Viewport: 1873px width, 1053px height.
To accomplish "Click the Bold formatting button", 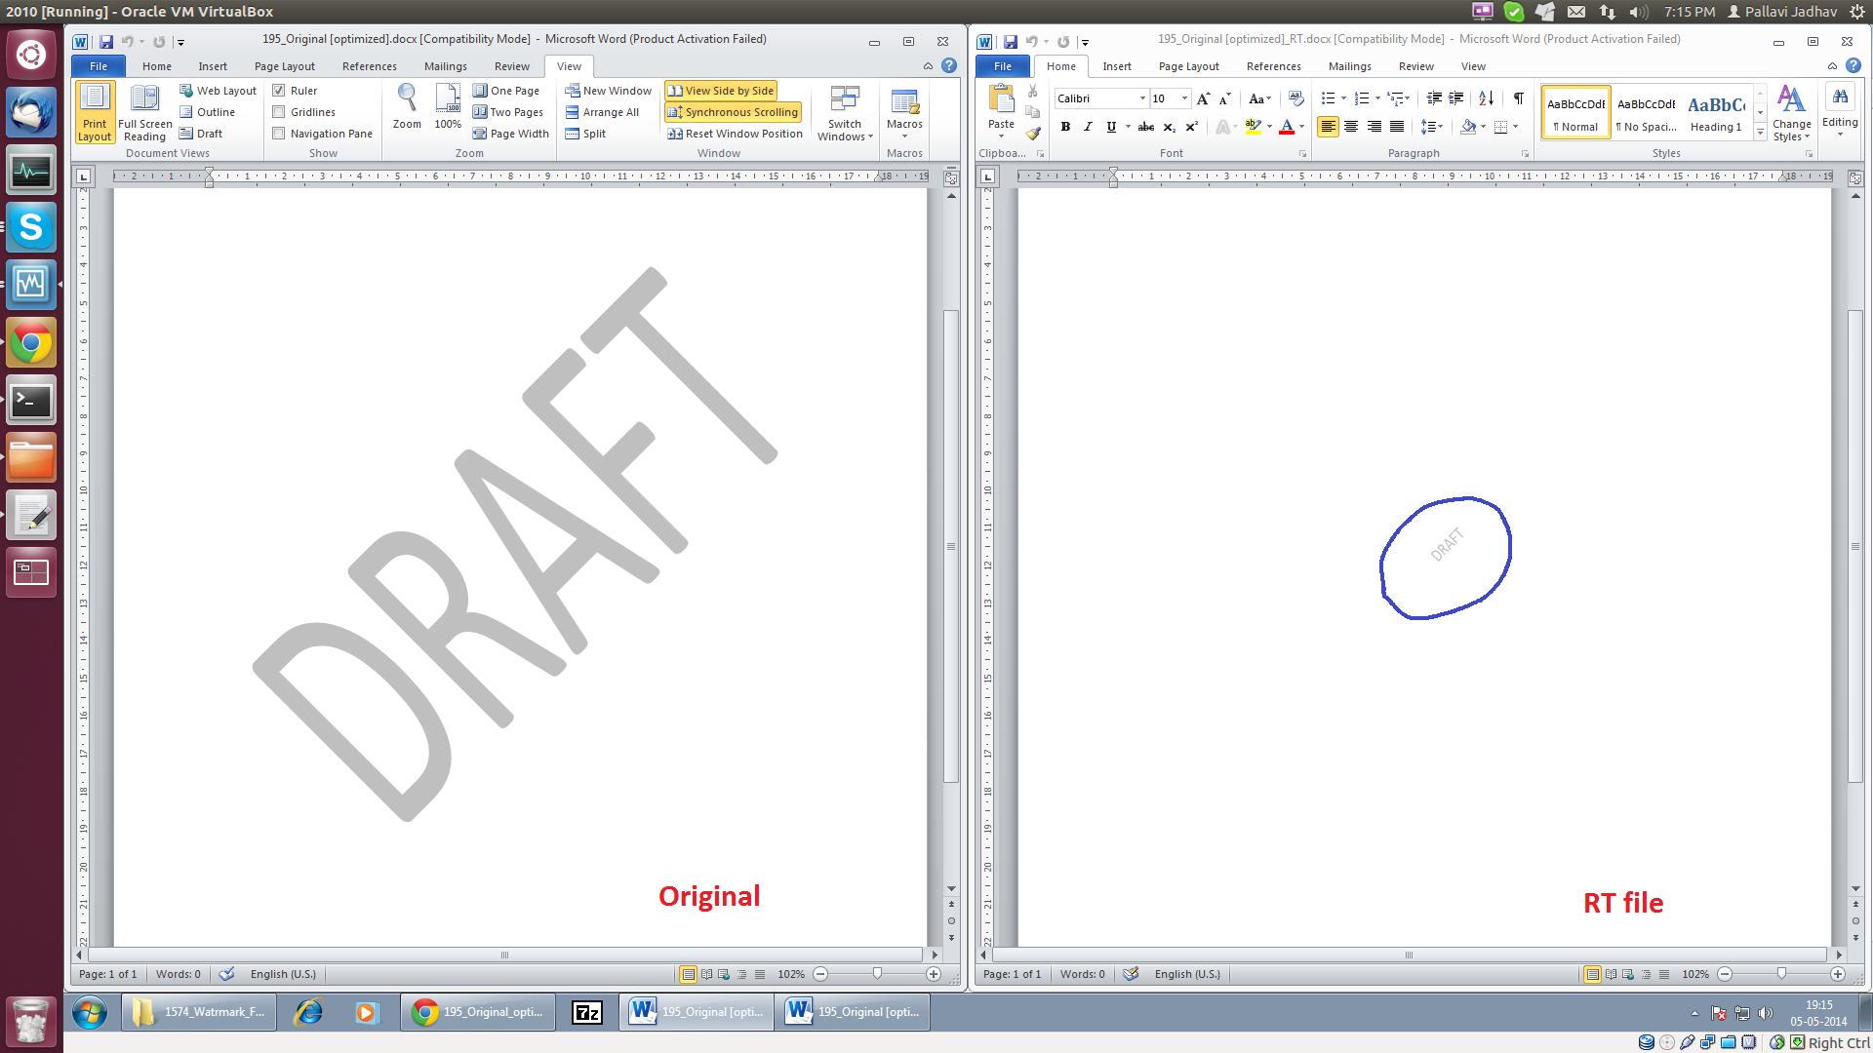I will click(1065, 127).
